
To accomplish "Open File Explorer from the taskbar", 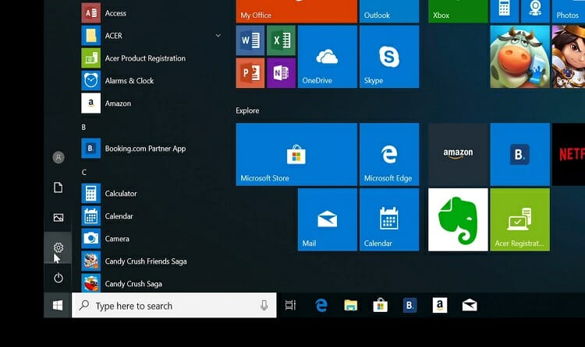I will (x=351, y=305).
